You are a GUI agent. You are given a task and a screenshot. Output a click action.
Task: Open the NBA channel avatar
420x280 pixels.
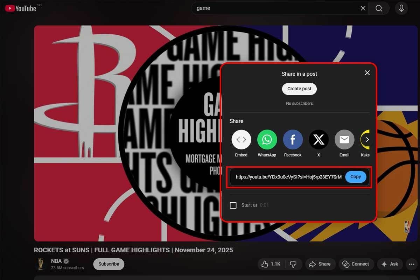(x=40, y=264)
